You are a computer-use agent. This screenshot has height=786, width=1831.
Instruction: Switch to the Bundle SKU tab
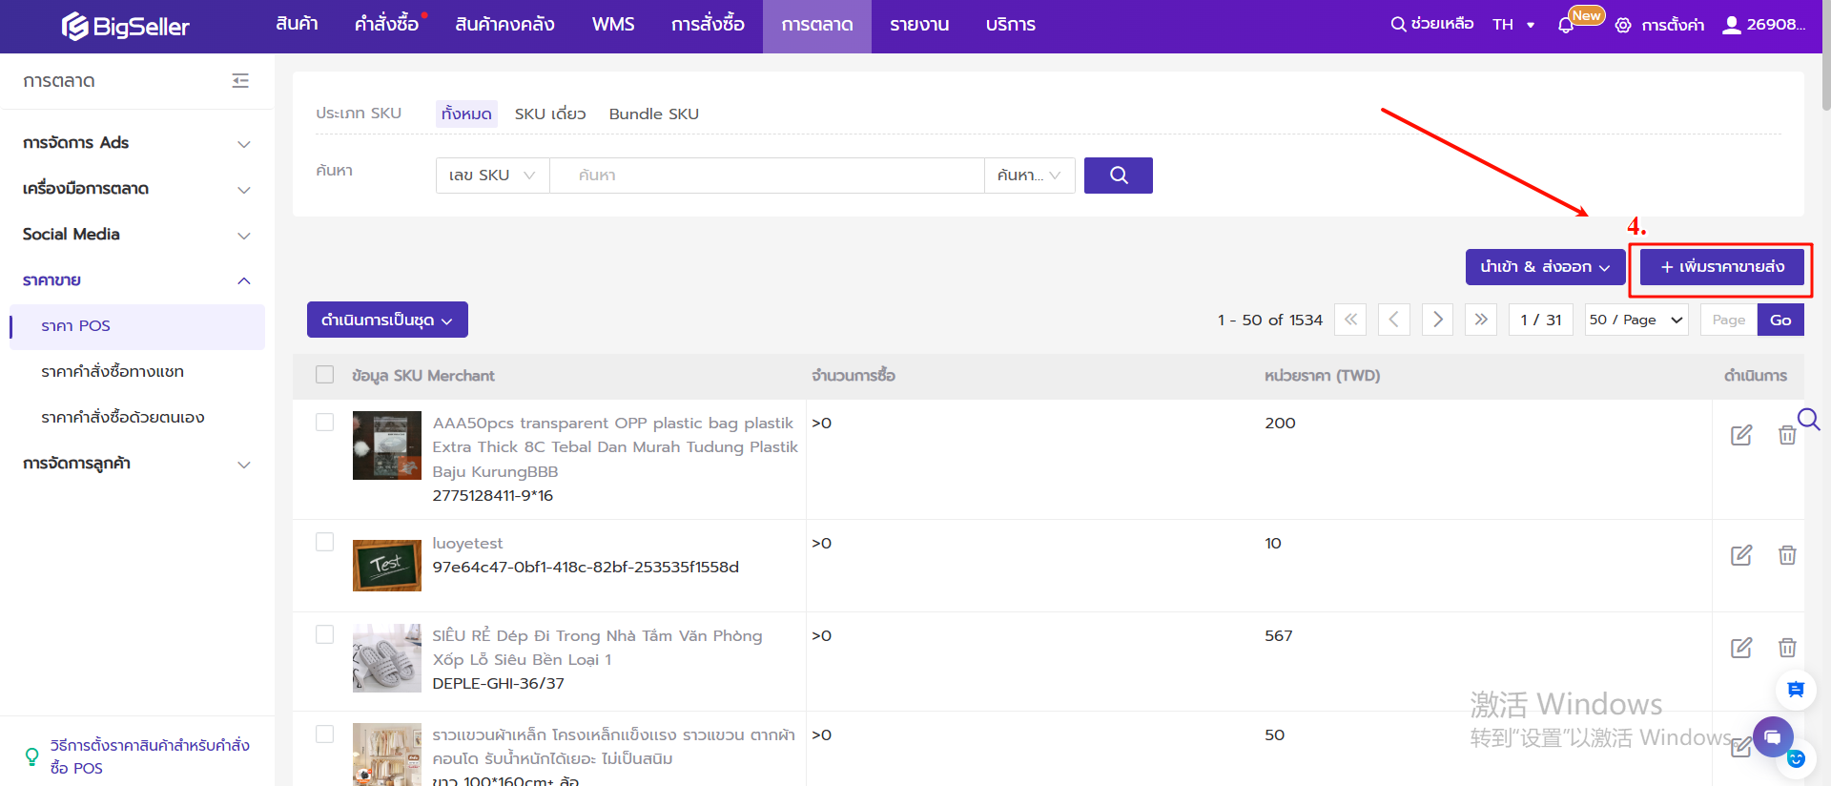point(653,114)
